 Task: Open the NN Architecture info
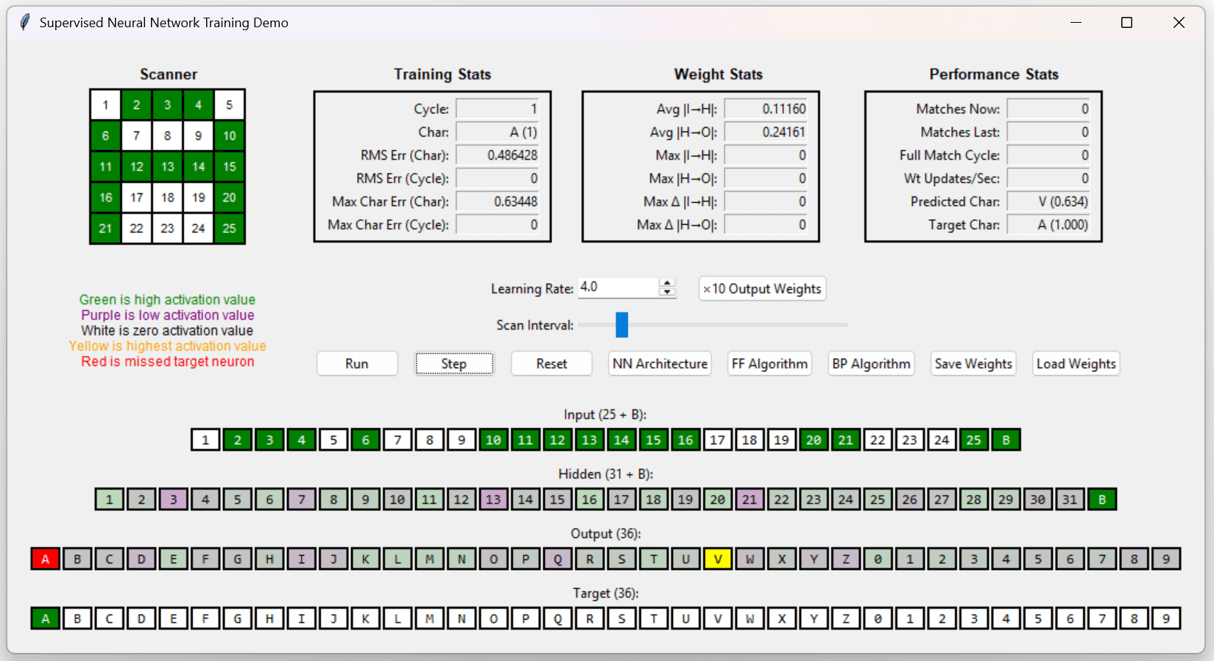660,364
